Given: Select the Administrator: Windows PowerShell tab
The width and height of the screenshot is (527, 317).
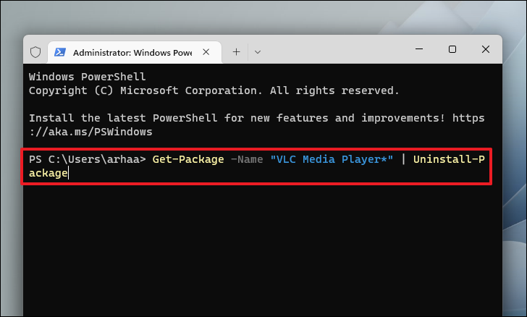Looking at the screenshot, I should coord(135,52).
